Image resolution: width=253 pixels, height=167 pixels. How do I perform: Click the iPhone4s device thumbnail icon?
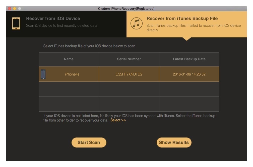pyautogui.click(x=43, y=74)
